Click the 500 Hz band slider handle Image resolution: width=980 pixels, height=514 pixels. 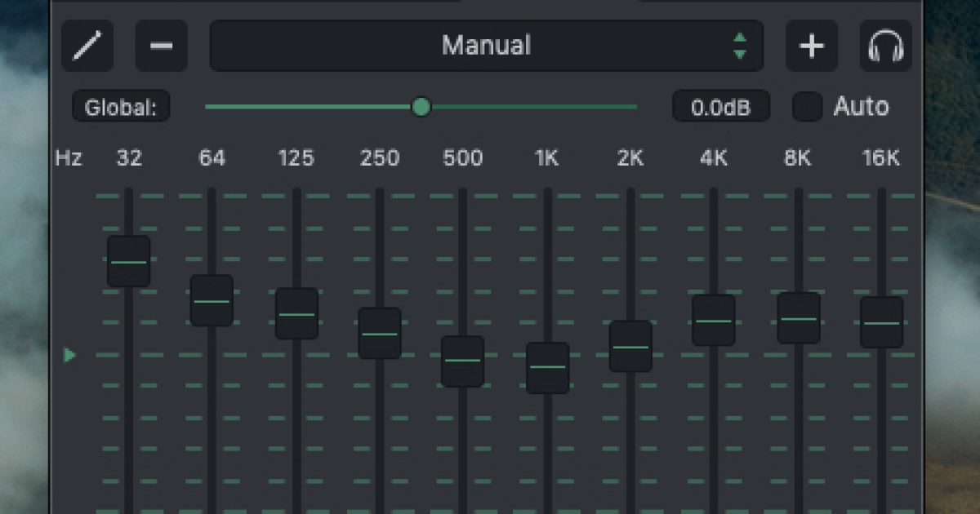(463, 361)
